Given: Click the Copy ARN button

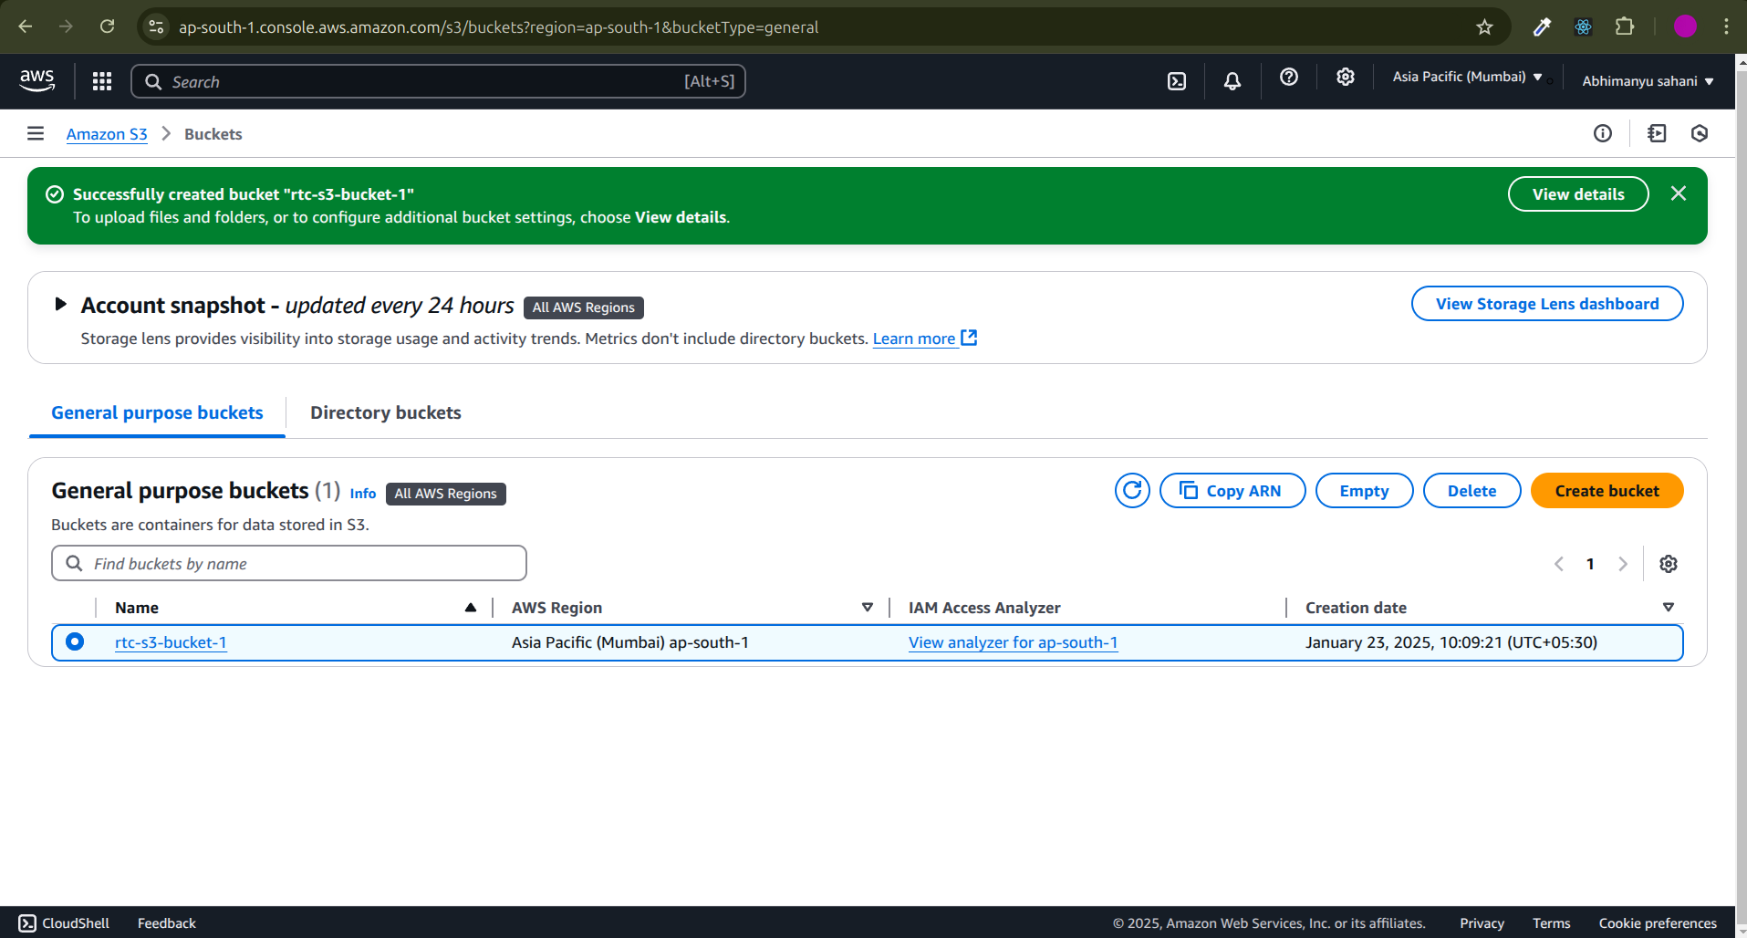Looking at the screenshot, I should 1232,491.
